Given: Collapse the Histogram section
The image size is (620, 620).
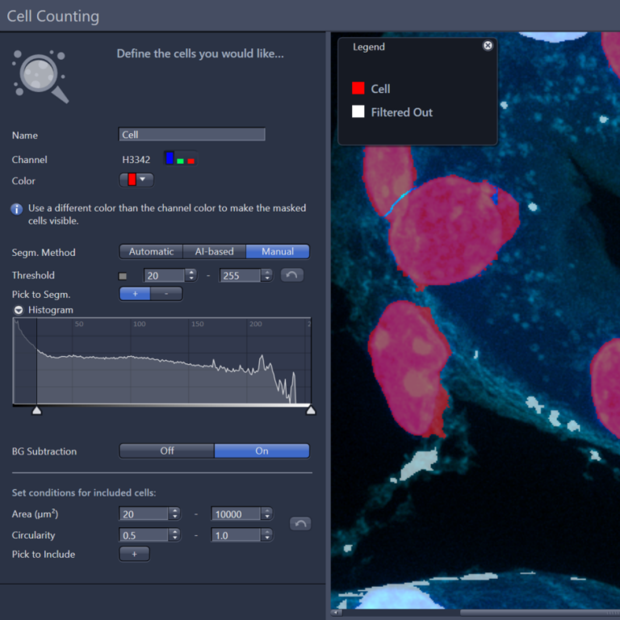Looking at the screenshot, I should (18, 310).
